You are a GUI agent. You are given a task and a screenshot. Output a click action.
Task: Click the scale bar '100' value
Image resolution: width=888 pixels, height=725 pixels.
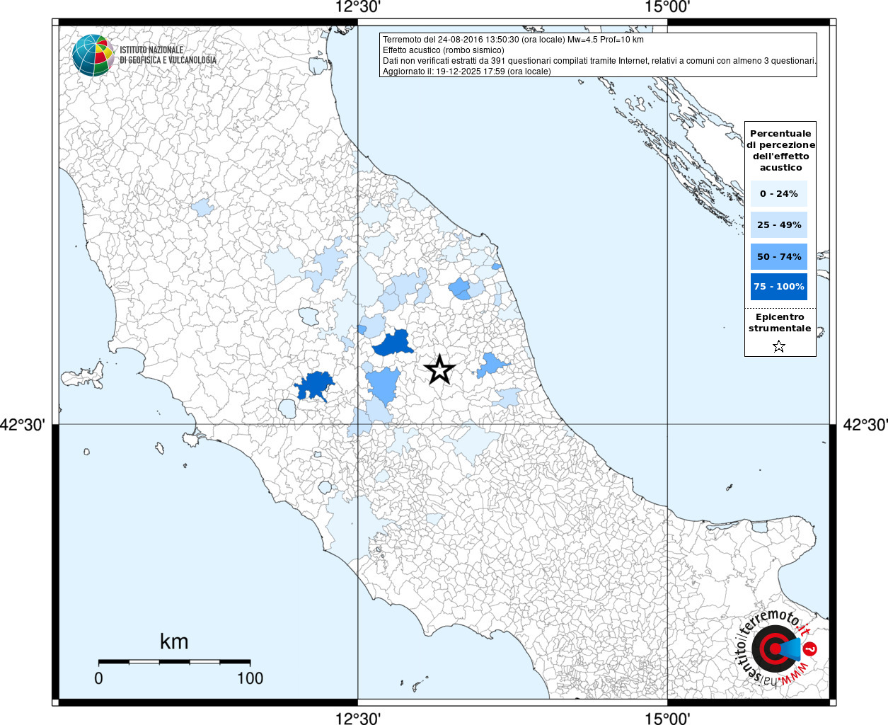point(250,678)
